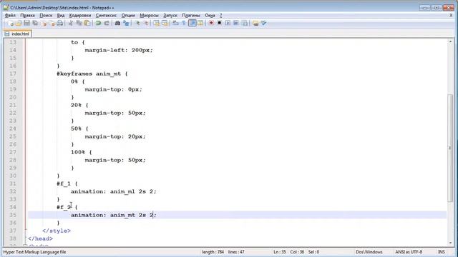Click the vertical scrollbar down arrow
Screen dimensions: 458x257
tap(450, 243)
